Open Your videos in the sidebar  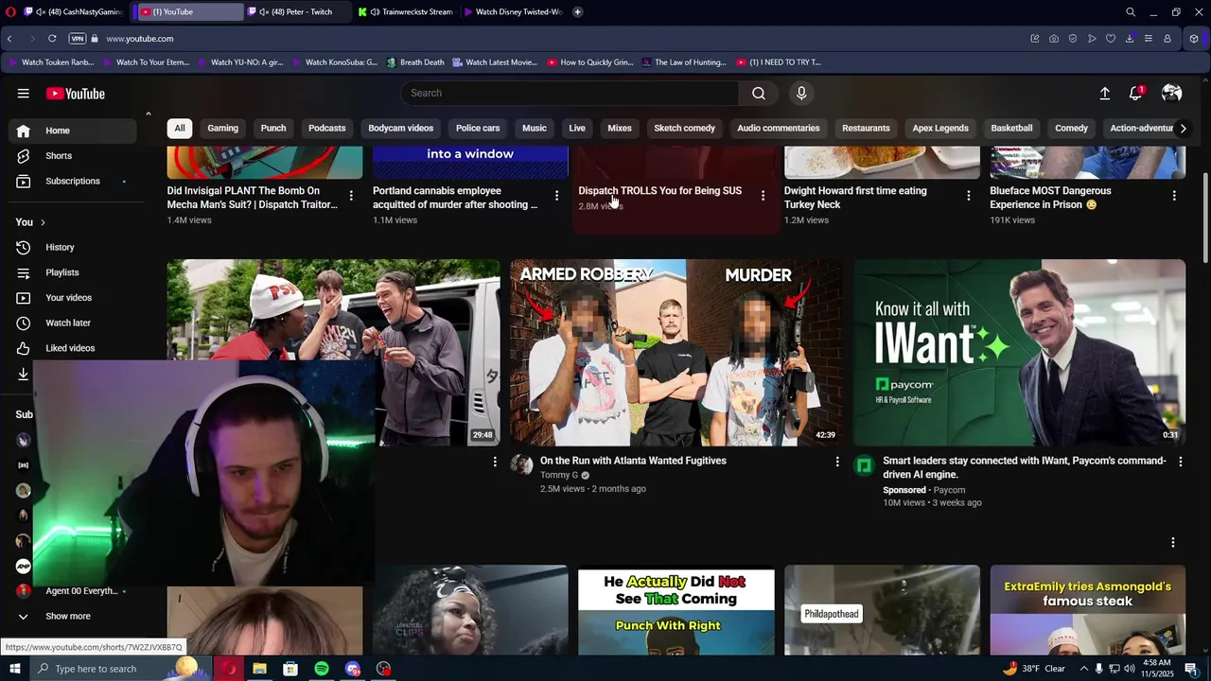click(x=72, y=298)
